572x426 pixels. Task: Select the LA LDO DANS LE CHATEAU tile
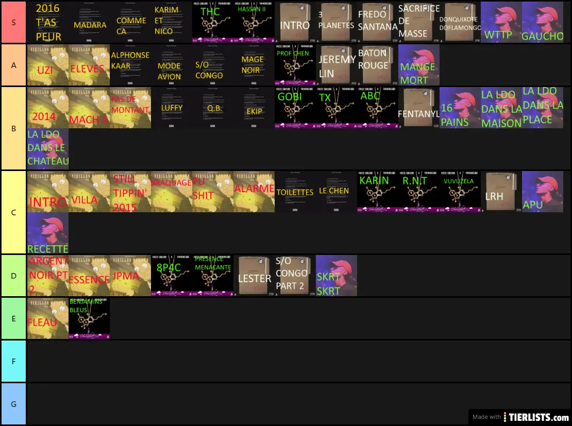[x=48, y=149]
